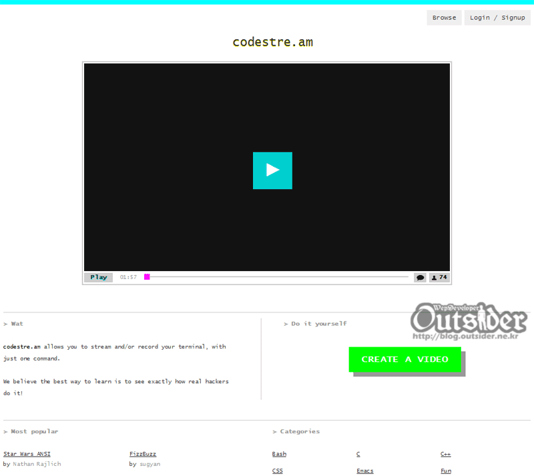
Task: Open author sugyan's profile
Action: pyautogui.click(x=150, y=464)
